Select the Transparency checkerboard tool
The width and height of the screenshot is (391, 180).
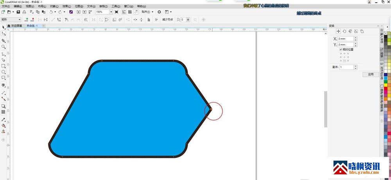click(x=4, y=112)
